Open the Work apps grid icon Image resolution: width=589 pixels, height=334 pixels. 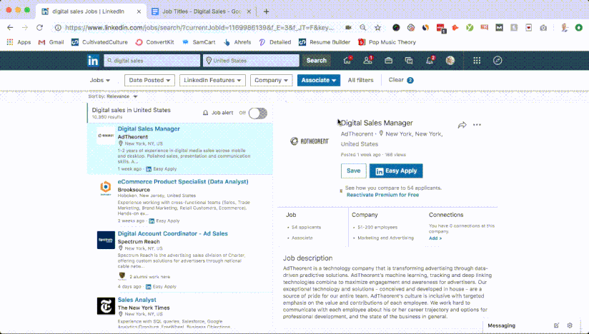477,61
